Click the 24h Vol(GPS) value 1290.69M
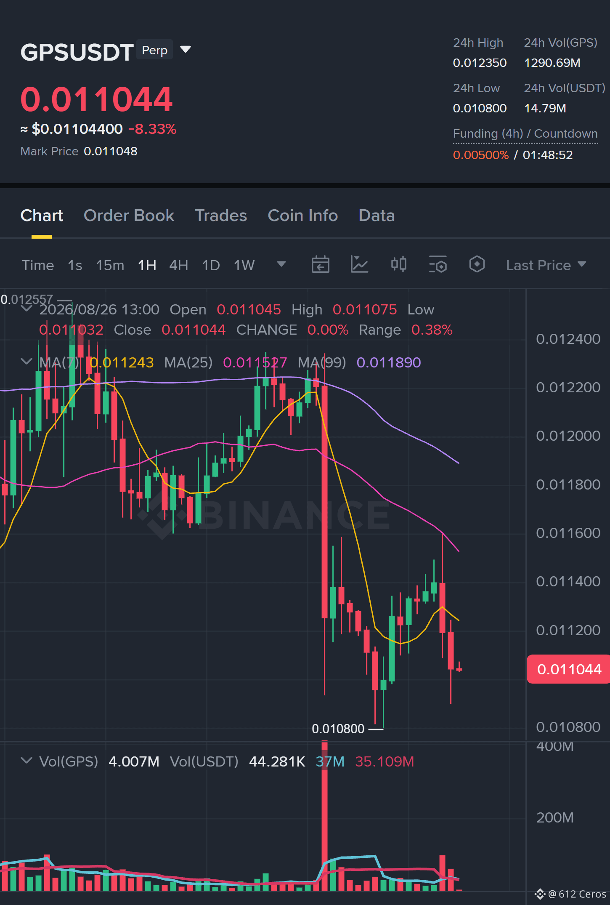Screen dimensions: 610x905 [x=552, y=63]
